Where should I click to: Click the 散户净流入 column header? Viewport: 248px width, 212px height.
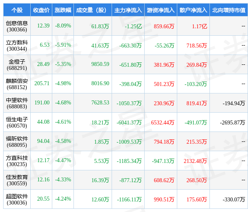(193, 10)
